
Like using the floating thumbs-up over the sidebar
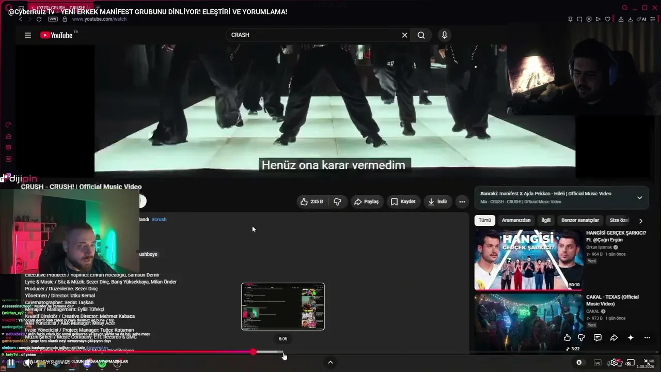(x=567, y=337)
